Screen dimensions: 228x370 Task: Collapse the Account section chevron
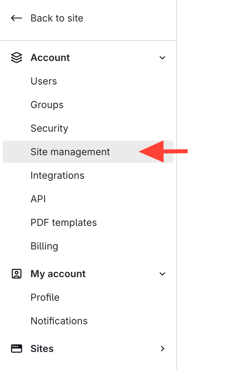162,58
